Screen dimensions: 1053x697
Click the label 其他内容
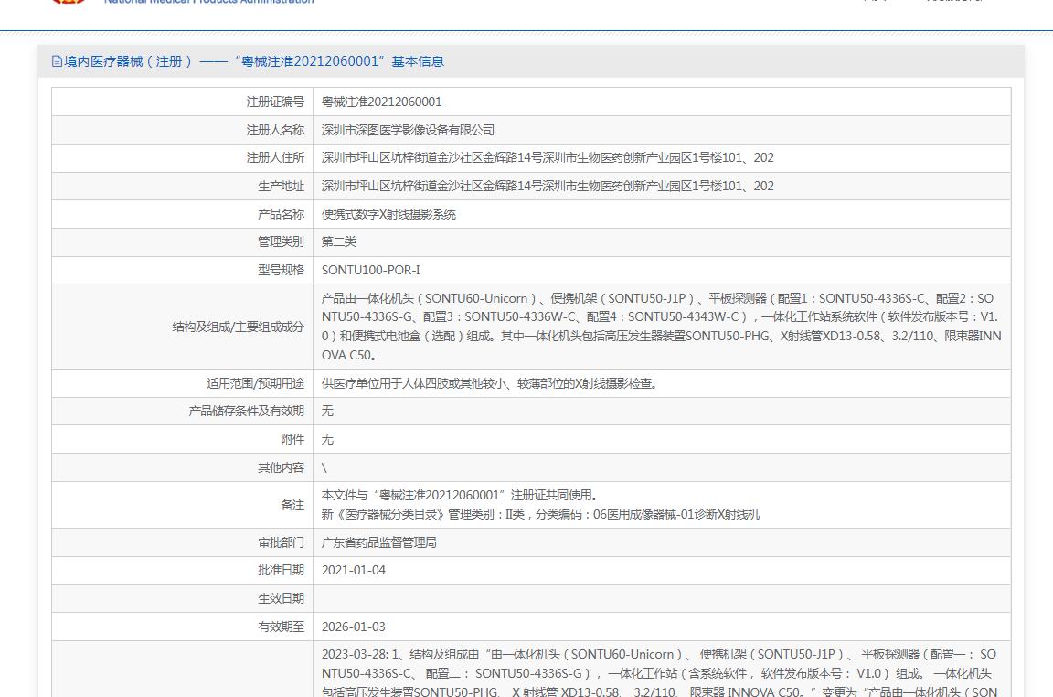tap(281, 467)
